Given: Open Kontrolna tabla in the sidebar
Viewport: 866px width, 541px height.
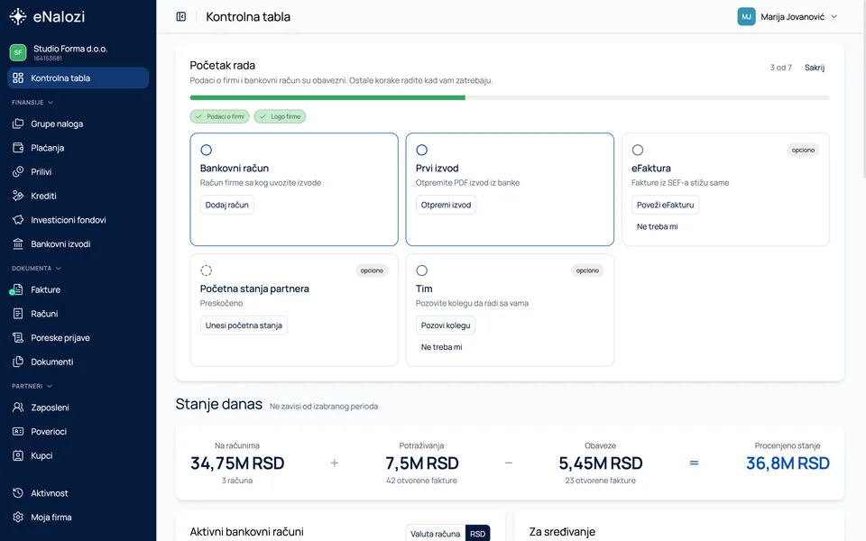Looking at the screenshot, I should (x=78, y=78).
